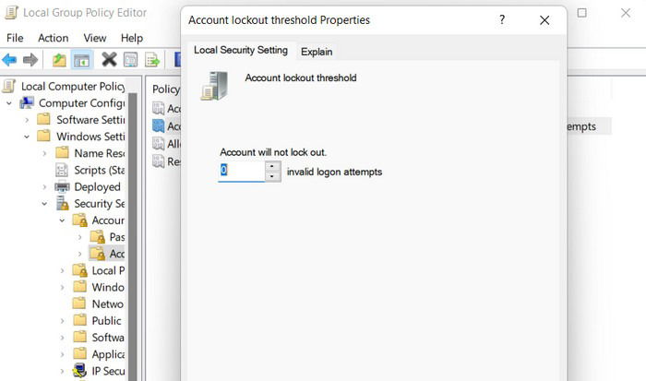Expand the Deployed Printers node

[x=44, y=186]
